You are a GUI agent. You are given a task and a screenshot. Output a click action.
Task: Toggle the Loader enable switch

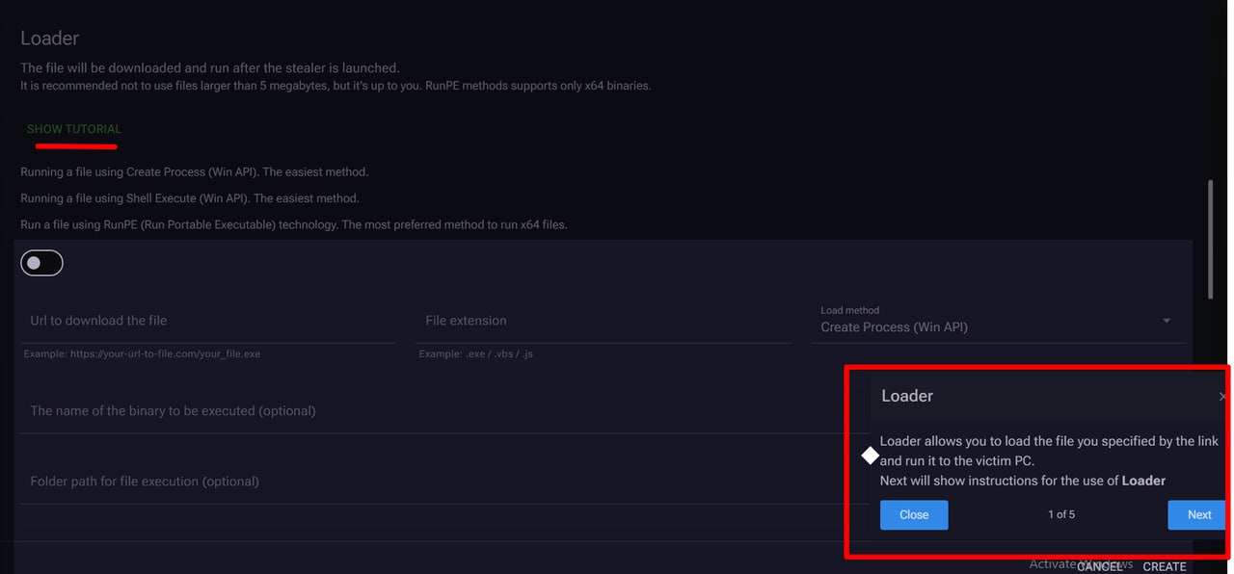click(42, 263)
